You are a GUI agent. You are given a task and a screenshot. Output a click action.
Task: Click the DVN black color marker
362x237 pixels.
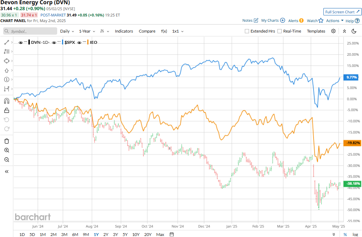tap(29, 42)
